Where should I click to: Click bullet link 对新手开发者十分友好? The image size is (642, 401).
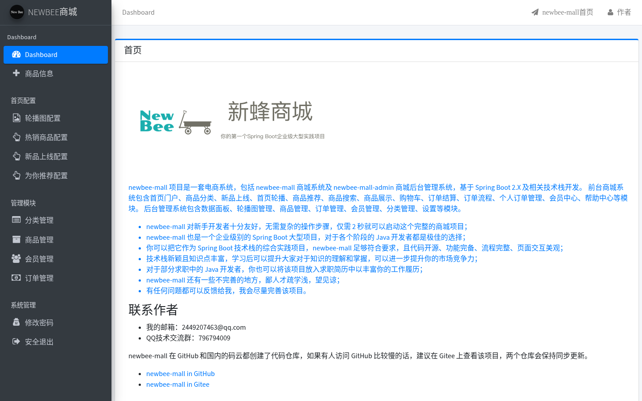(307, 226)
